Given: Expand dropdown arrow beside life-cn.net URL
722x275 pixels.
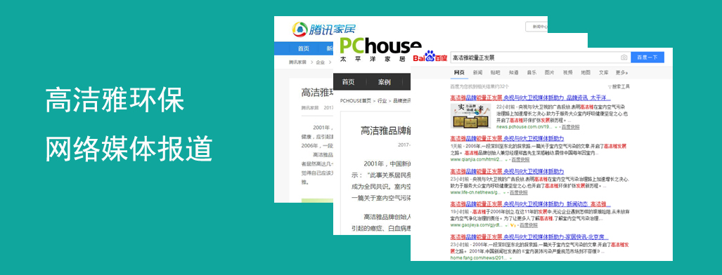Looking at the screenshot, I should click(x=505, y=193).
